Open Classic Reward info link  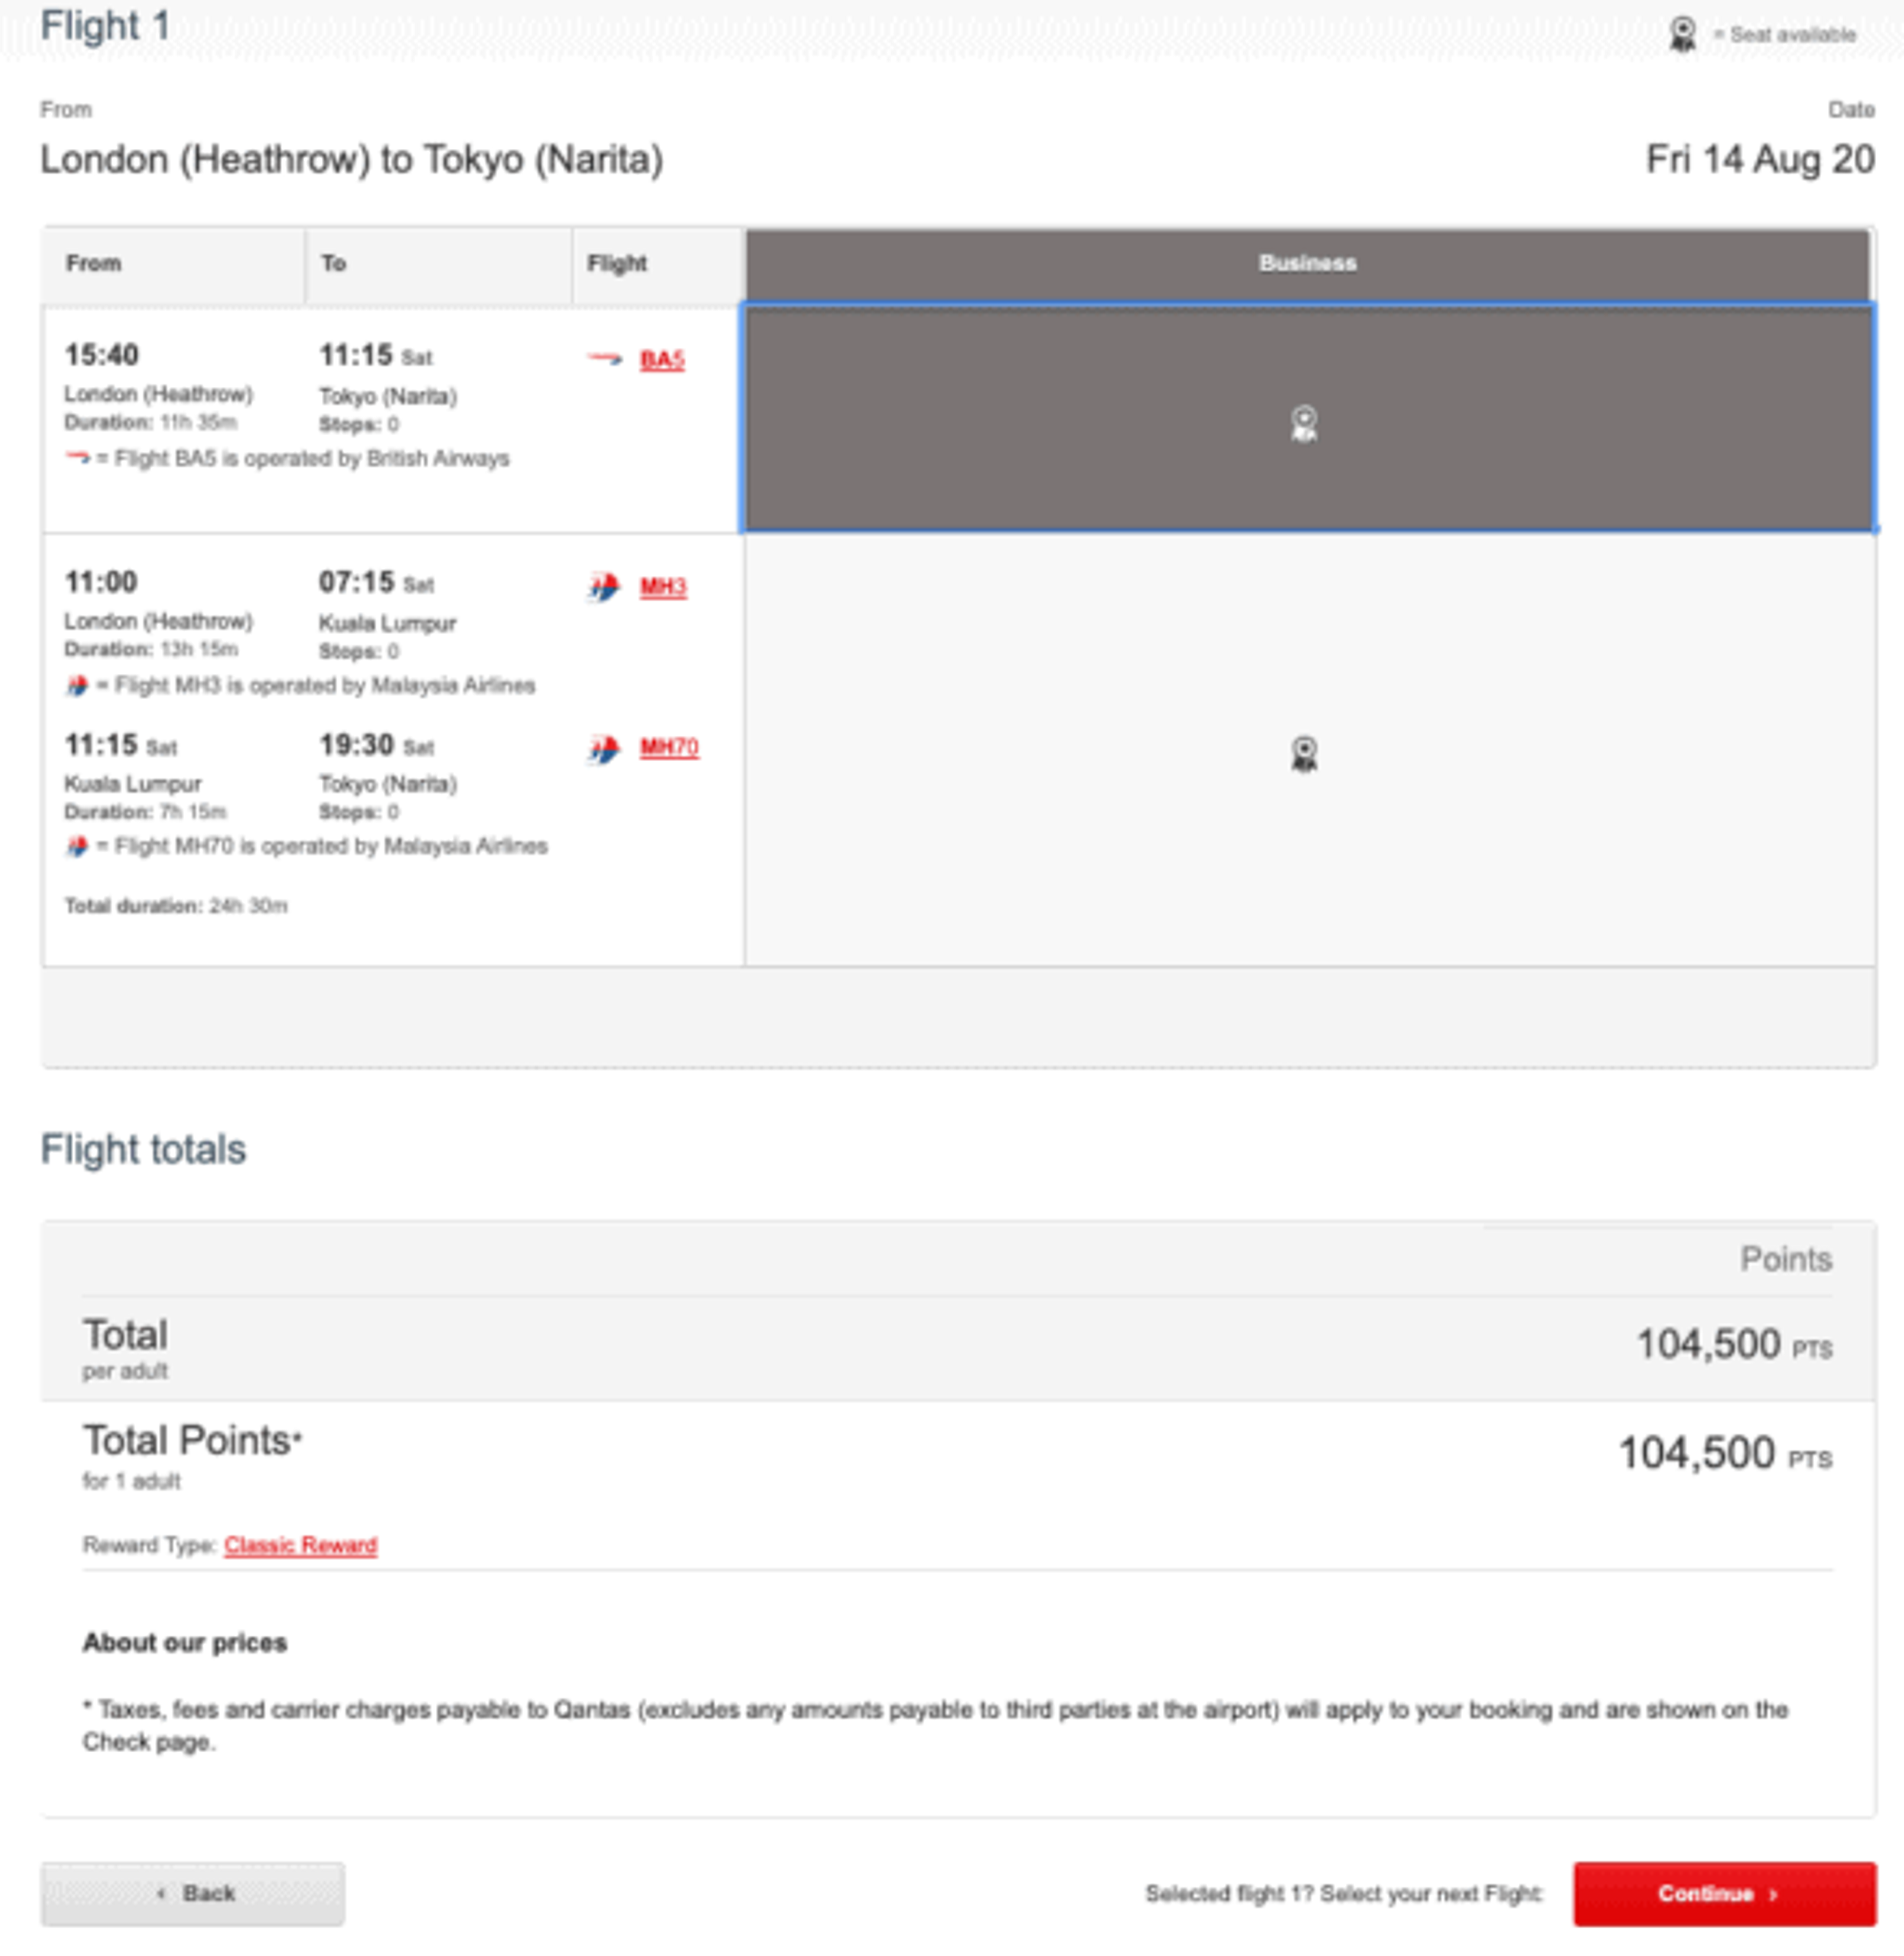click(300, 1545)
